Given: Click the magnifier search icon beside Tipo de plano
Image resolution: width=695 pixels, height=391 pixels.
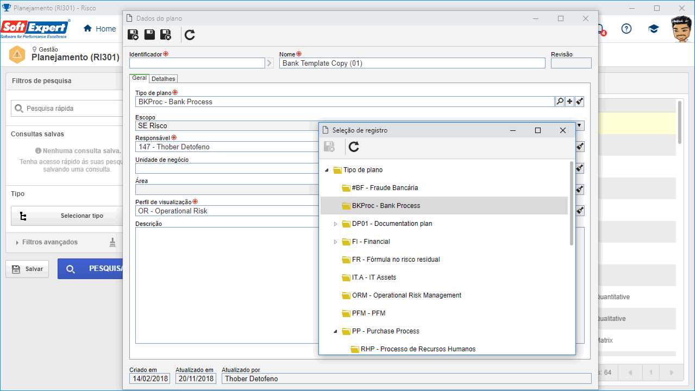Looking at the screenshot, I should (560, 102).
